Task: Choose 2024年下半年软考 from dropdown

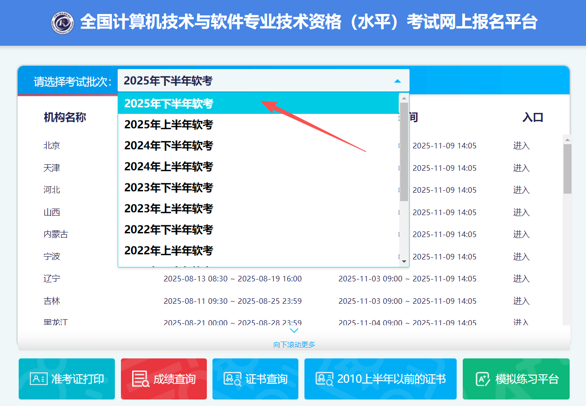Action: pos(169,146)
